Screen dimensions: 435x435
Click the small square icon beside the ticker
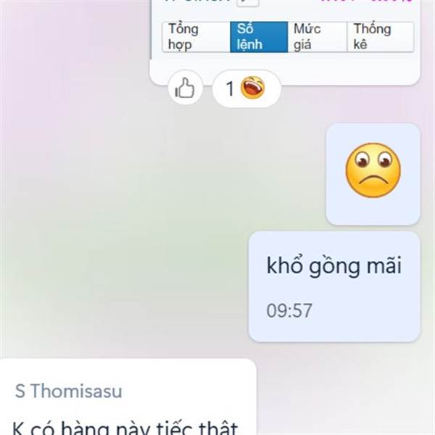coord(248,2)
